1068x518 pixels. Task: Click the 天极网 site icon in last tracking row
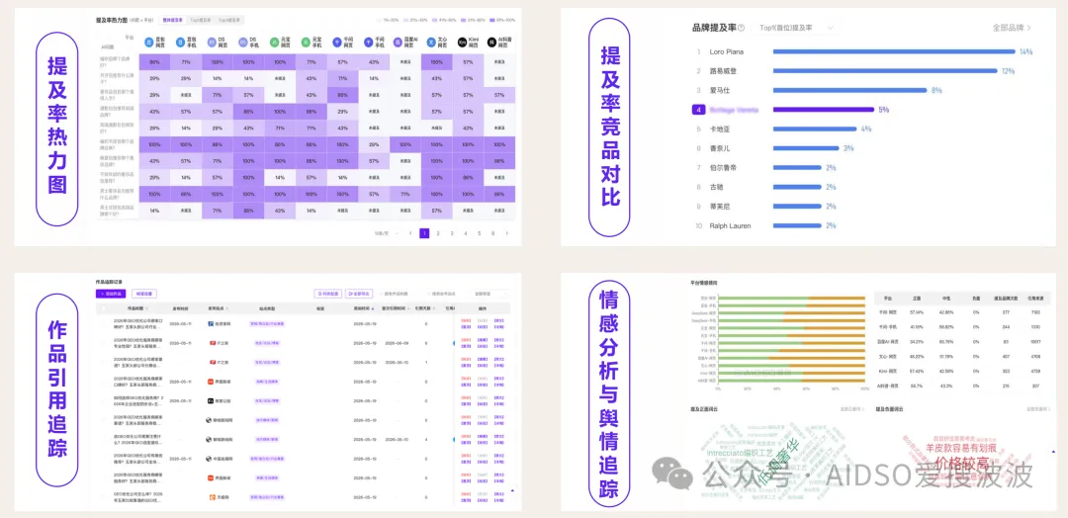(x=212, y=497)
